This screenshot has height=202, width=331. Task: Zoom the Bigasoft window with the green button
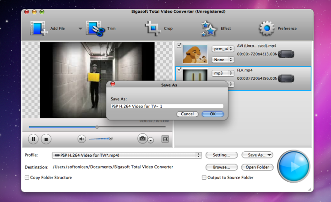[x=42, y=12]
